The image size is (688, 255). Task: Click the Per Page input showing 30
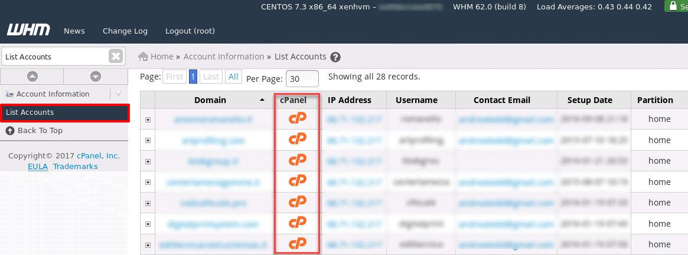coord(302,79)
